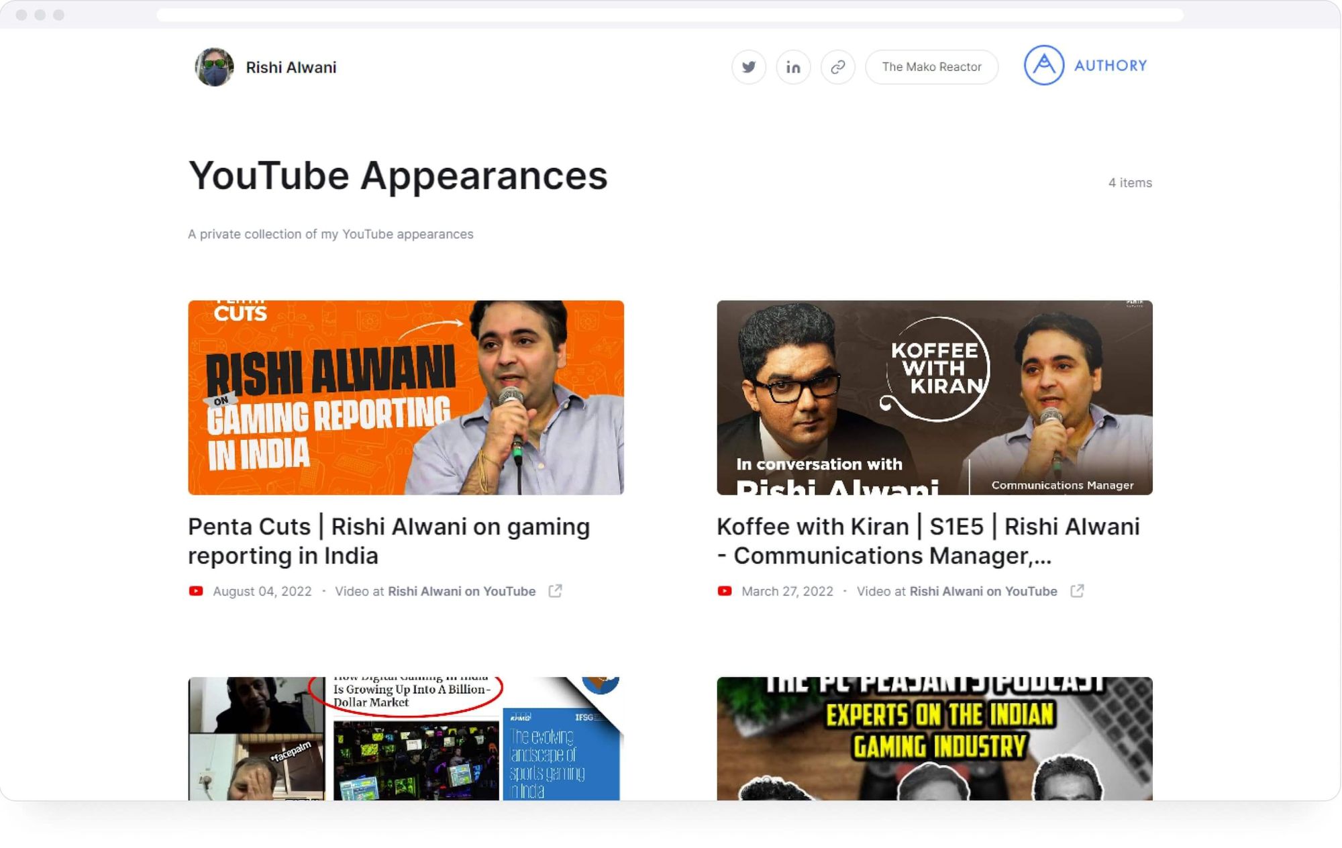Click YouTube icon beside August 04, 2022
1342x848 pixels.
(x=196, y=591)
